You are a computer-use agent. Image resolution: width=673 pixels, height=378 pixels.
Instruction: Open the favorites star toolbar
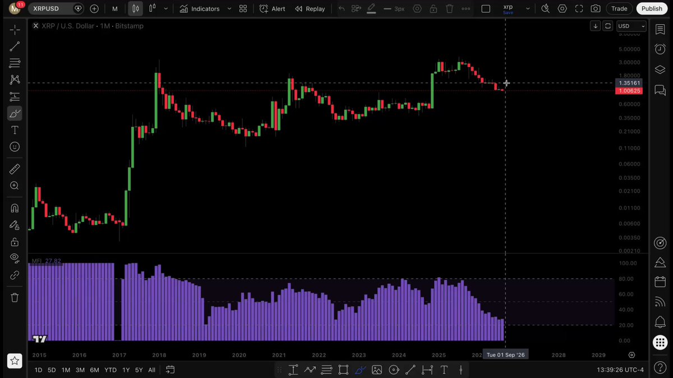15,361
